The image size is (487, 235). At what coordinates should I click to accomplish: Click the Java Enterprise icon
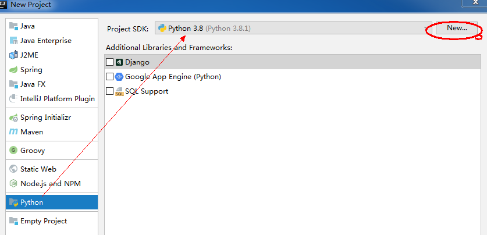(x=13, y=41)
